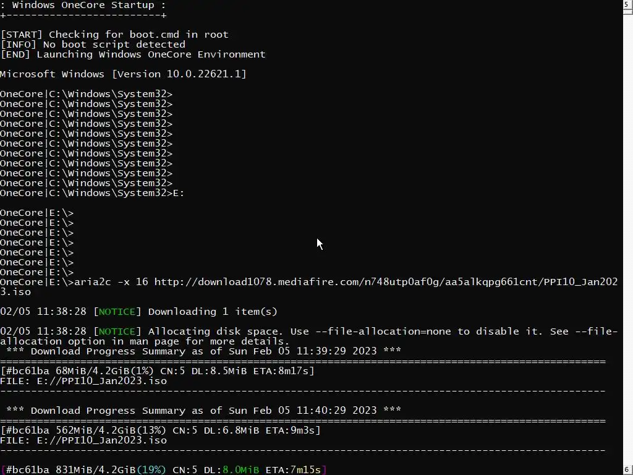The height and width of the screenshot is (475, 633).
Task: Click '[START] Checking for boot.cmd in root' line
Action: tap(114, 35)
